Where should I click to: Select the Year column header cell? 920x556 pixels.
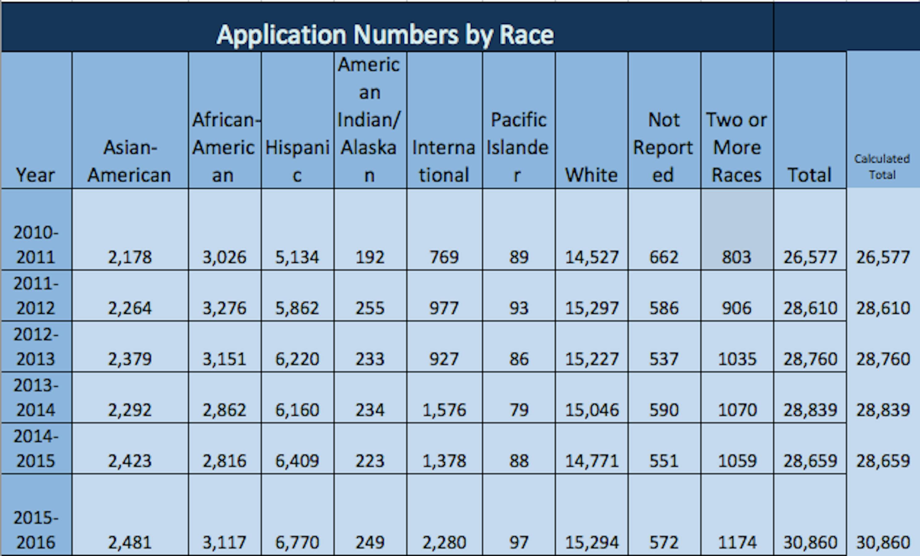[x=36, y=175]
